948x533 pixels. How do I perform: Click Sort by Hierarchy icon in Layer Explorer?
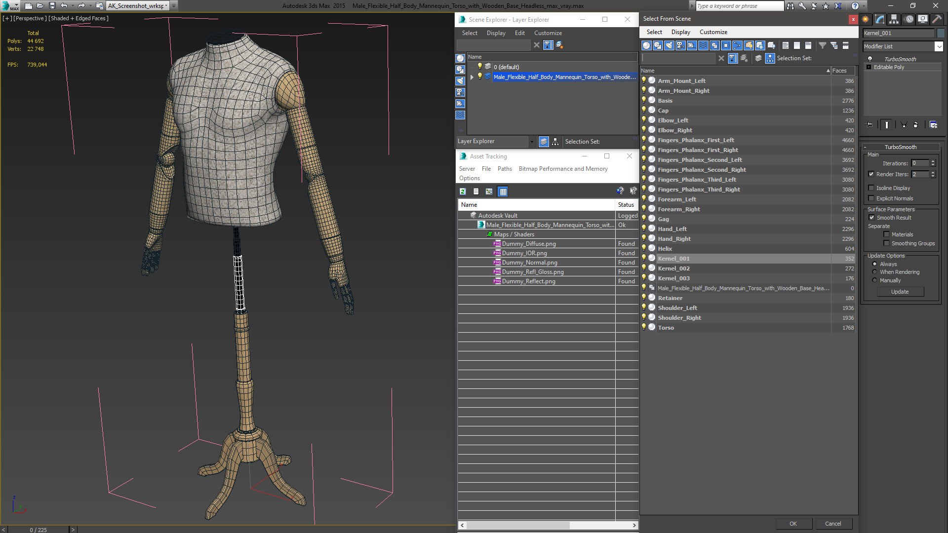(x=555, y=142)
